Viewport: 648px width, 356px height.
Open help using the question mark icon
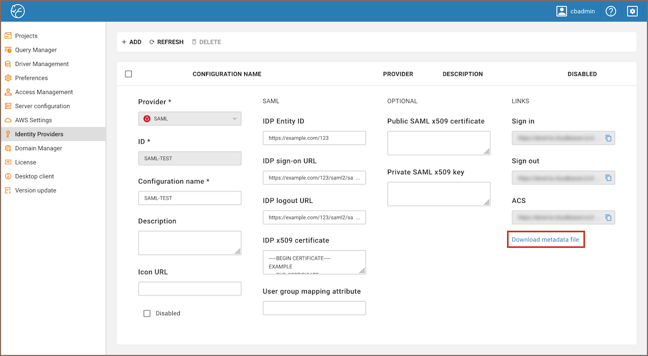(610, 11)
